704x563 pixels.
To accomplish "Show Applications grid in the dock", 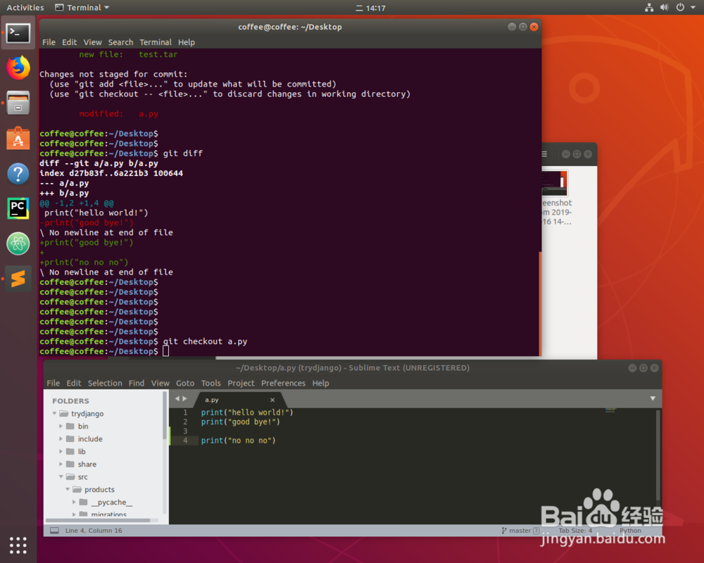I will click(x=18, y=545).
